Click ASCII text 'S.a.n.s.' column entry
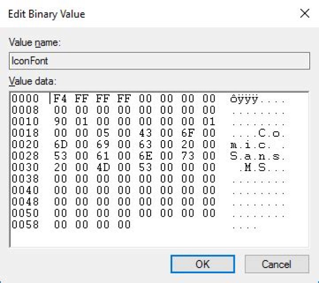 coord(257,157)
